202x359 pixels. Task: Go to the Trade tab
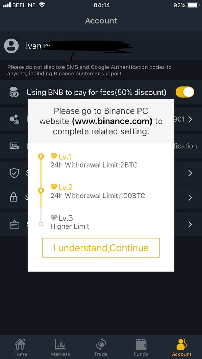101,347
